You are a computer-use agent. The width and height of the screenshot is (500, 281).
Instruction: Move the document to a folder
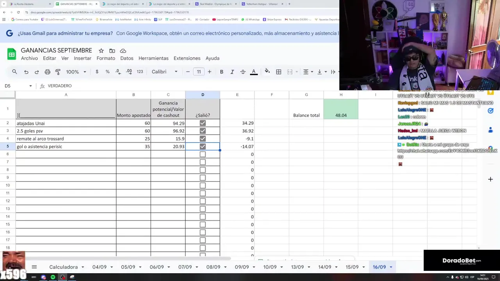[x=112, y=51]
